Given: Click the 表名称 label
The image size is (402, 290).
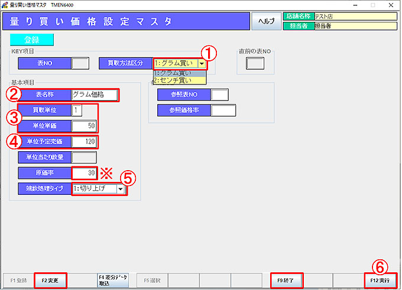Looking at the screenshot, I should click(x=45, y=95).
